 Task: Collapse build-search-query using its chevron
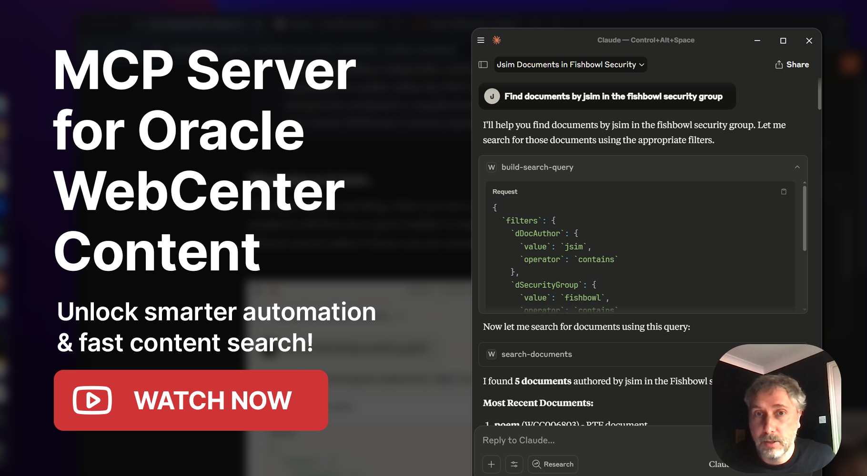click(x=797, y=167)
